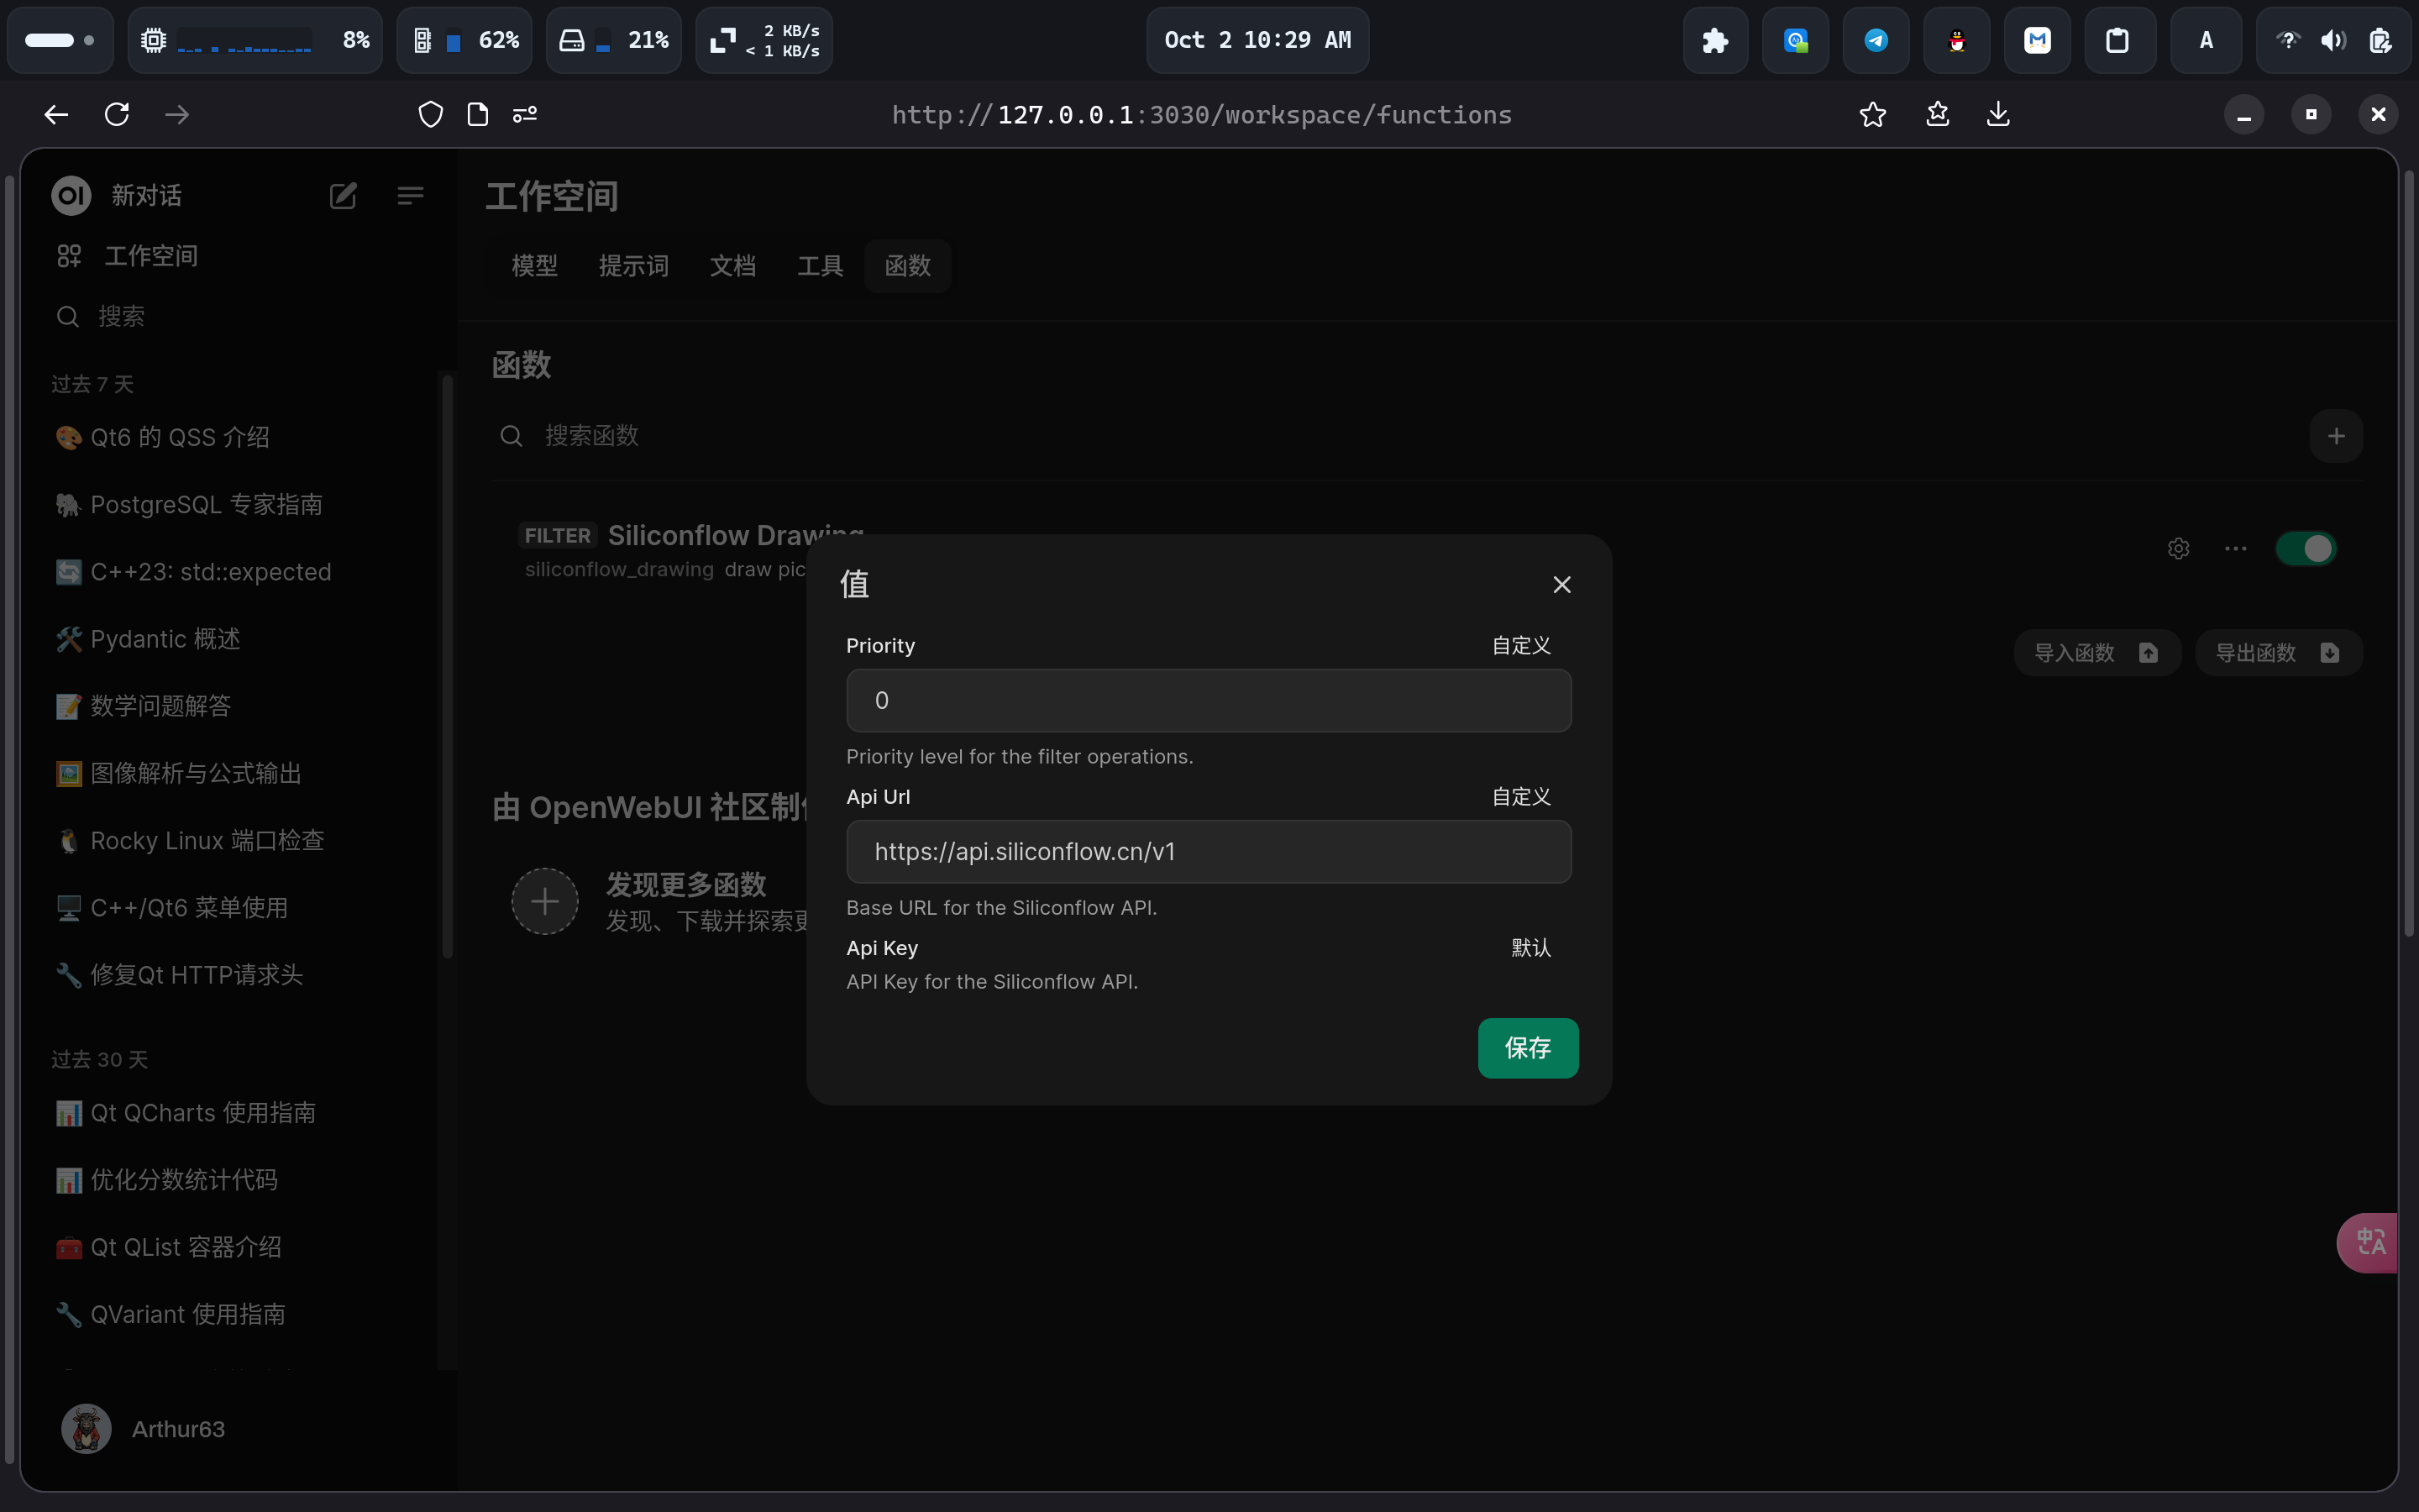Disable the Siliconflow Drawing function toggle

2306,549
